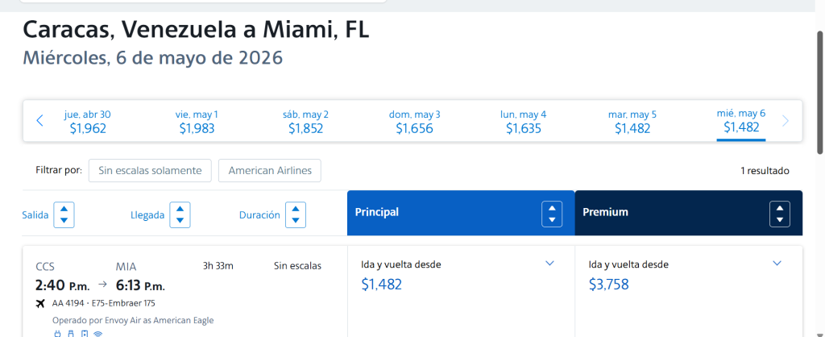825x337 pixels.
Task: Sort by Principal cabin price arrows
Action: click(552, 213)
